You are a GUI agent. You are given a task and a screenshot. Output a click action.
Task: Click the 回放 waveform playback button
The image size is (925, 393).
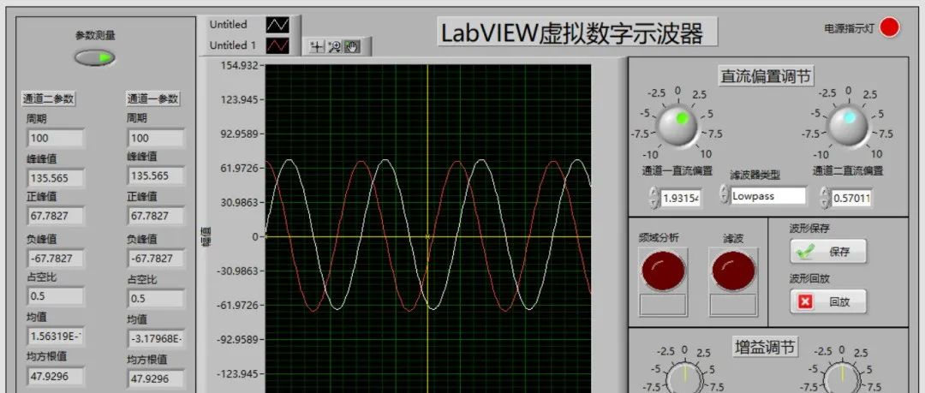point(828,301)
